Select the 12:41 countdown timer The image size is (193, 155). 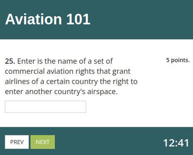click(x=176, y=143)
